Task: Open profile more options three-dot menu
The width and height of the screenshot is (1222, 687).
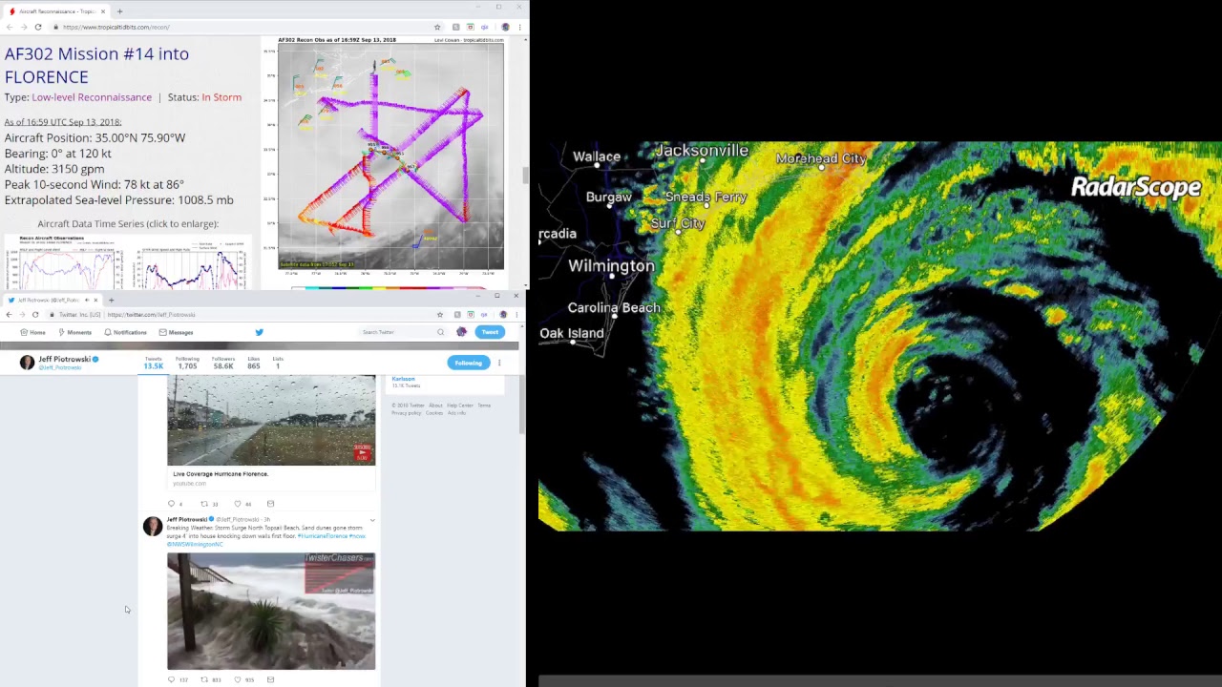Action: [499, 363]
